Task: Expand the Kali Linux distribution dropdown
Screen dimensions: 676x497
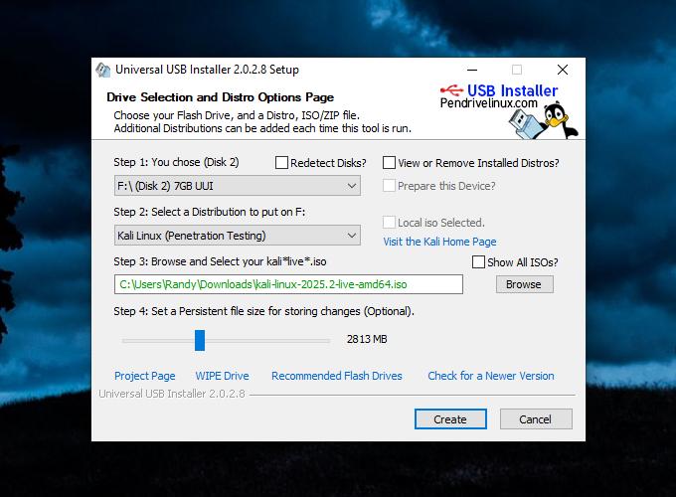Action: 237,236
